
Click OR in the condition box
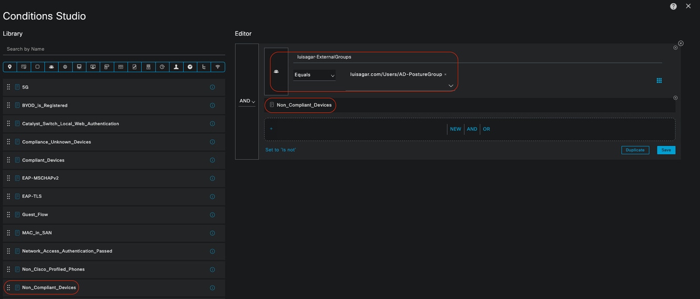click(486, 129)
